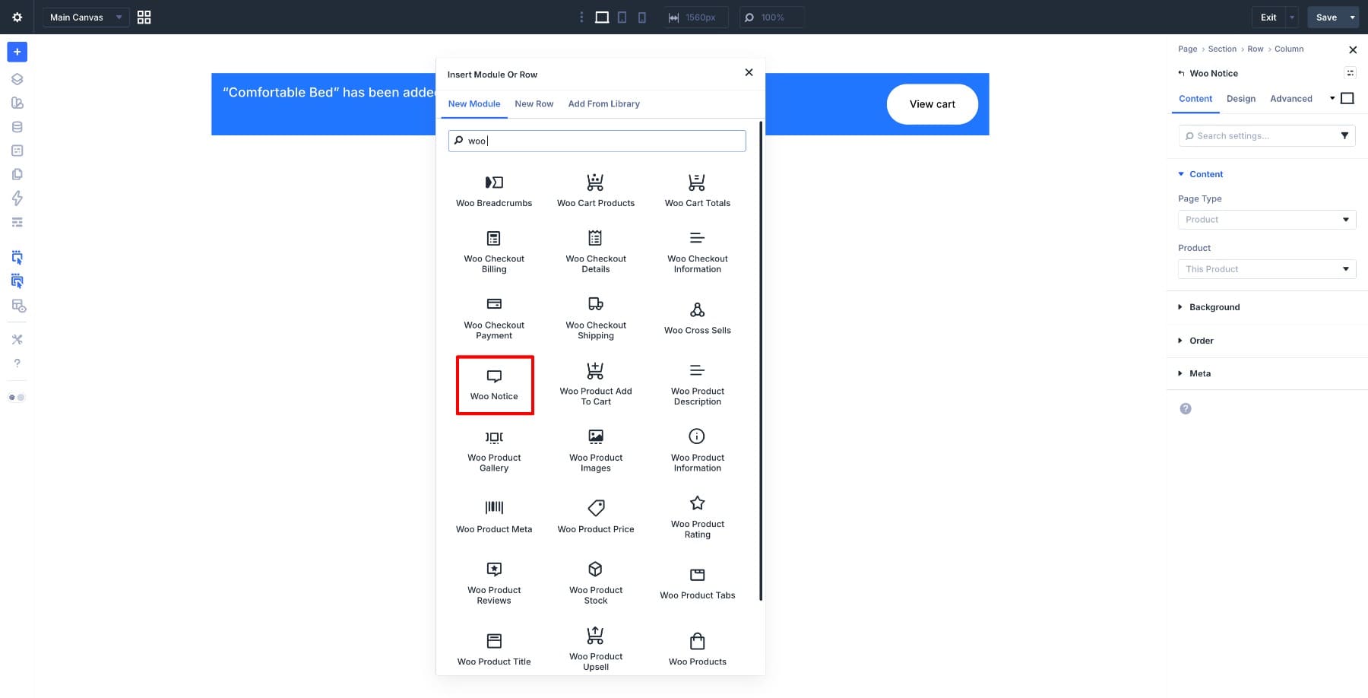Open the Layers panel icon
The image size is (1368, 698).
pos(17,79)
